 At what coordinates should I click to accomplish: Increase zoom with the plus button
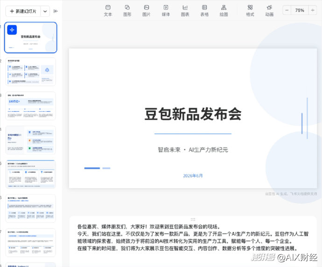point(313,10)
